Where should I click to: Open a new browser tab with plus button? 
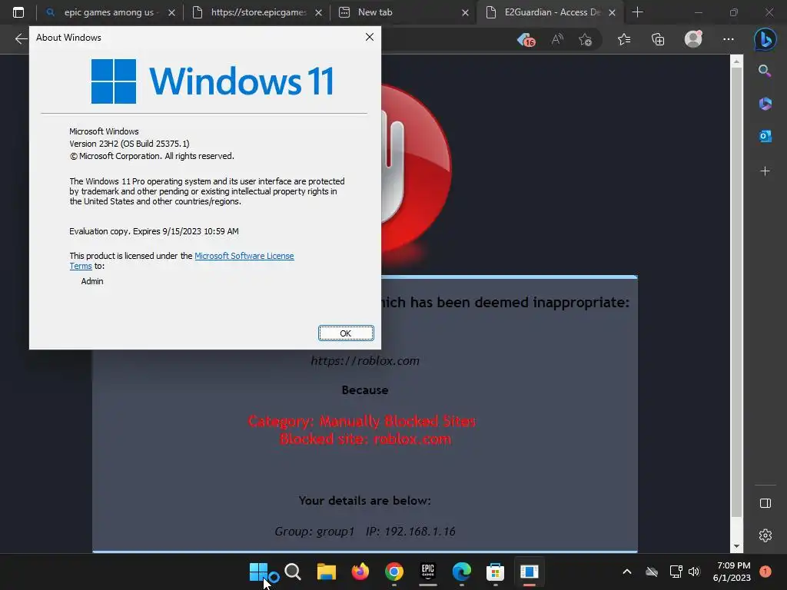pos(637,12)
